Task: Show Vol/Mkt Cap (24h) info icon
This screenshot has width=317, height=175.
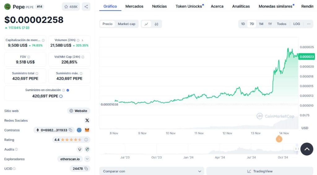Action: (x=83, y=57)
